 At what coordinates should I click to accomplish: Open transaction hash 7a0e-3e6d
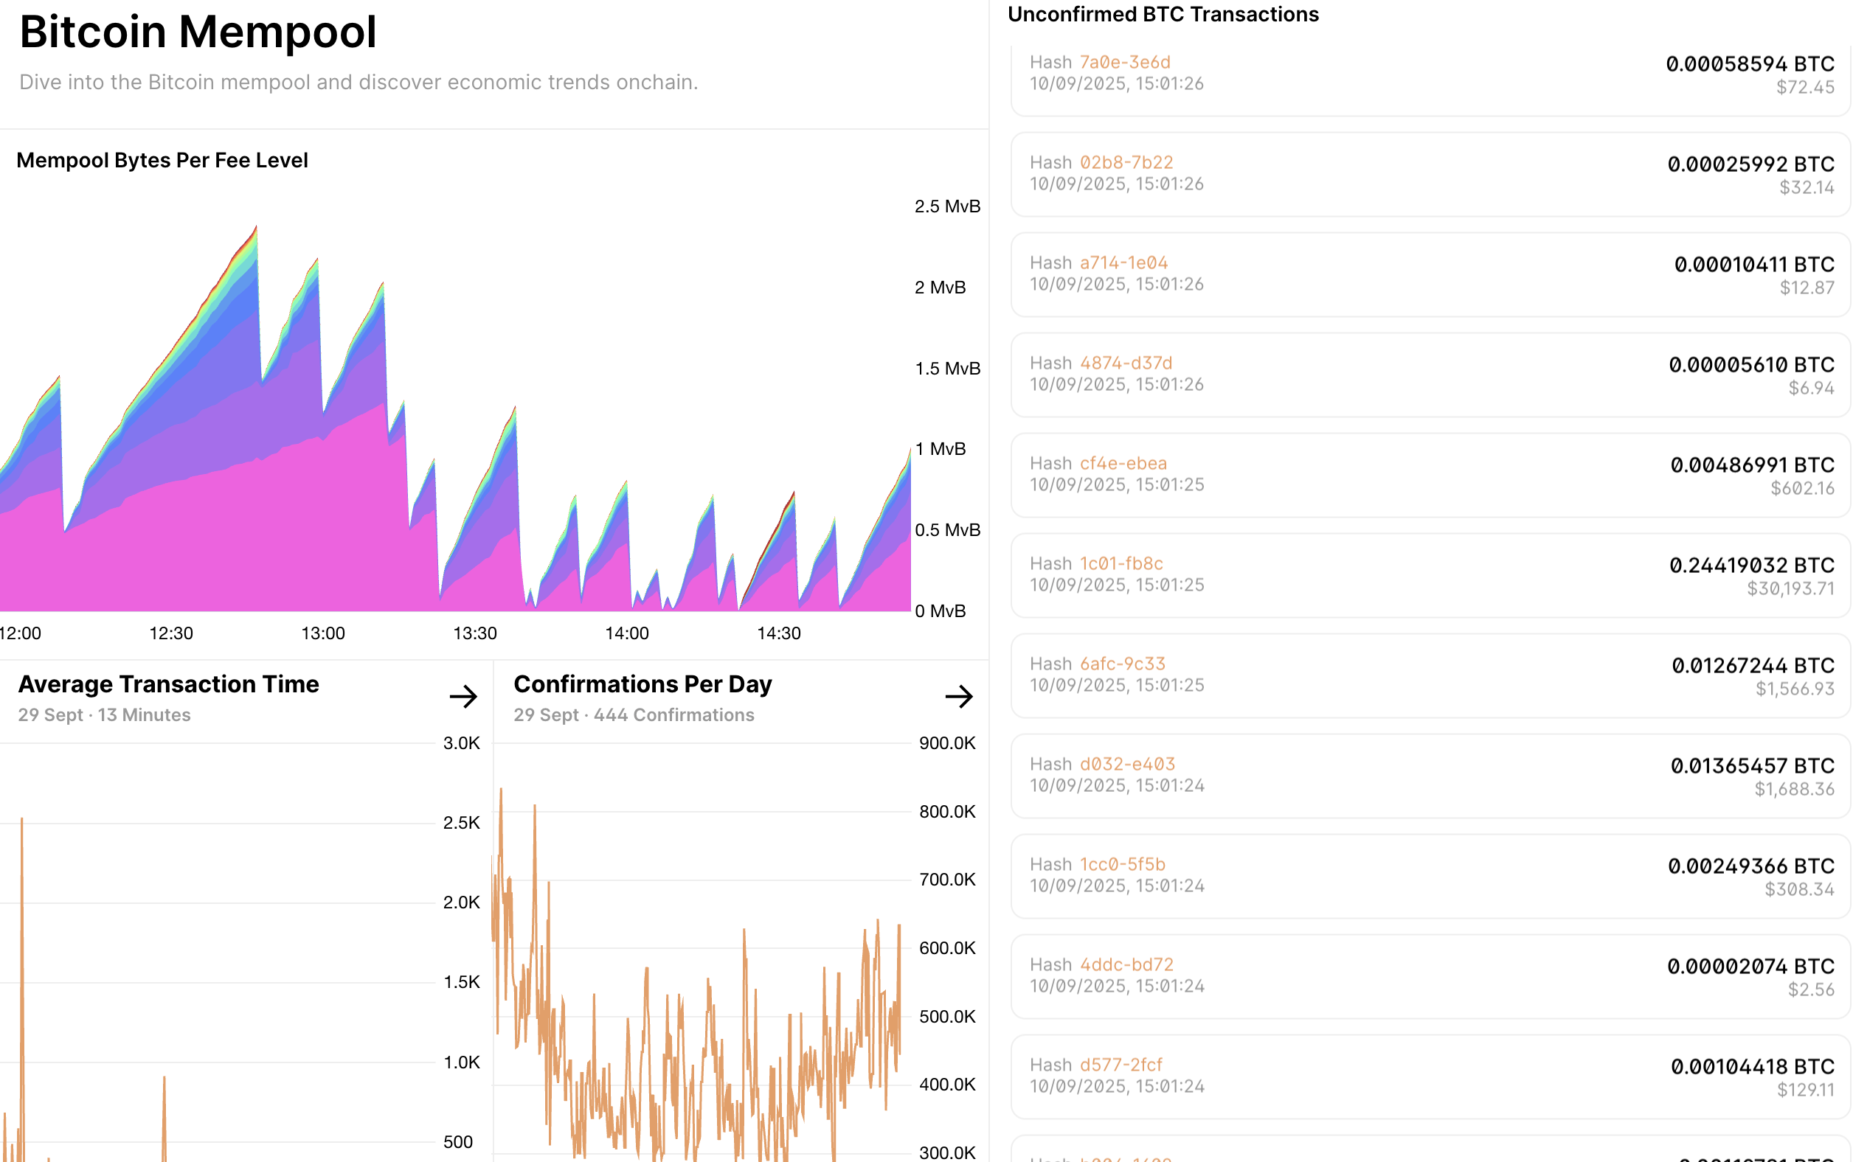click(x=1125, y=62)
